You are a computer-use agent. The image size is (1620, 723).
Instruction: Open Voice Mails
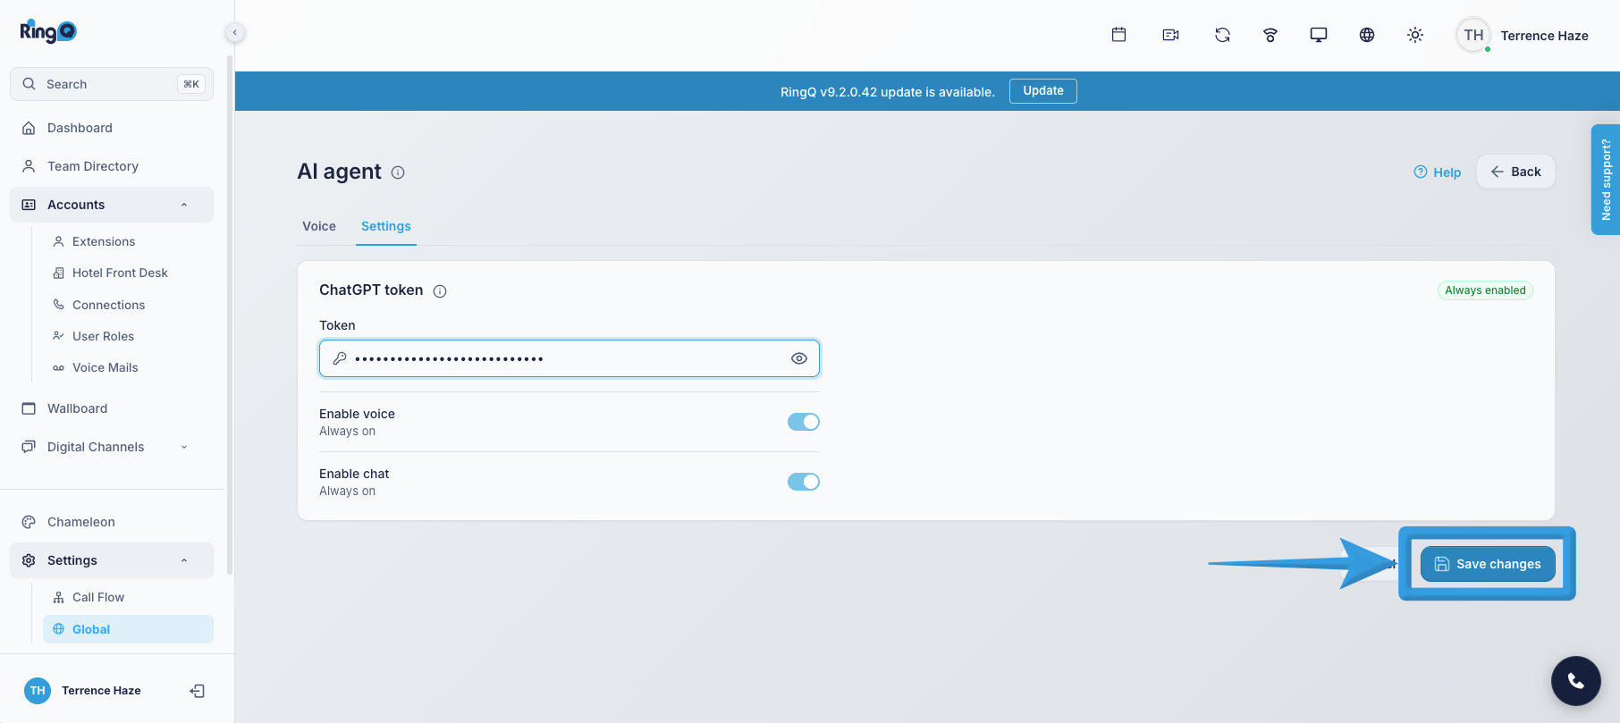[x=128, y=367]
